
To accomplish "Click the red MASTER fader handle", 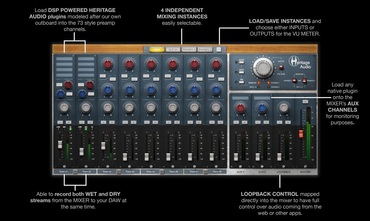I will pyautogui.click(x=301, y=134).
